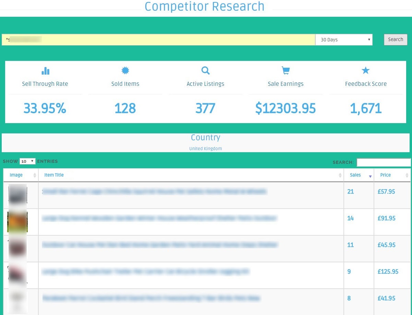Select the Price column header
Viewport: 412px width, 315px height.
385,175
